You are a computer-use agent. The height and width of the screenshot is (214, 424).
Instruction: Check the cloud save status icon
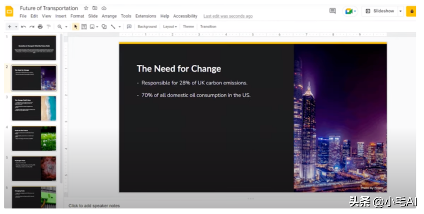(x=104, y=8)
